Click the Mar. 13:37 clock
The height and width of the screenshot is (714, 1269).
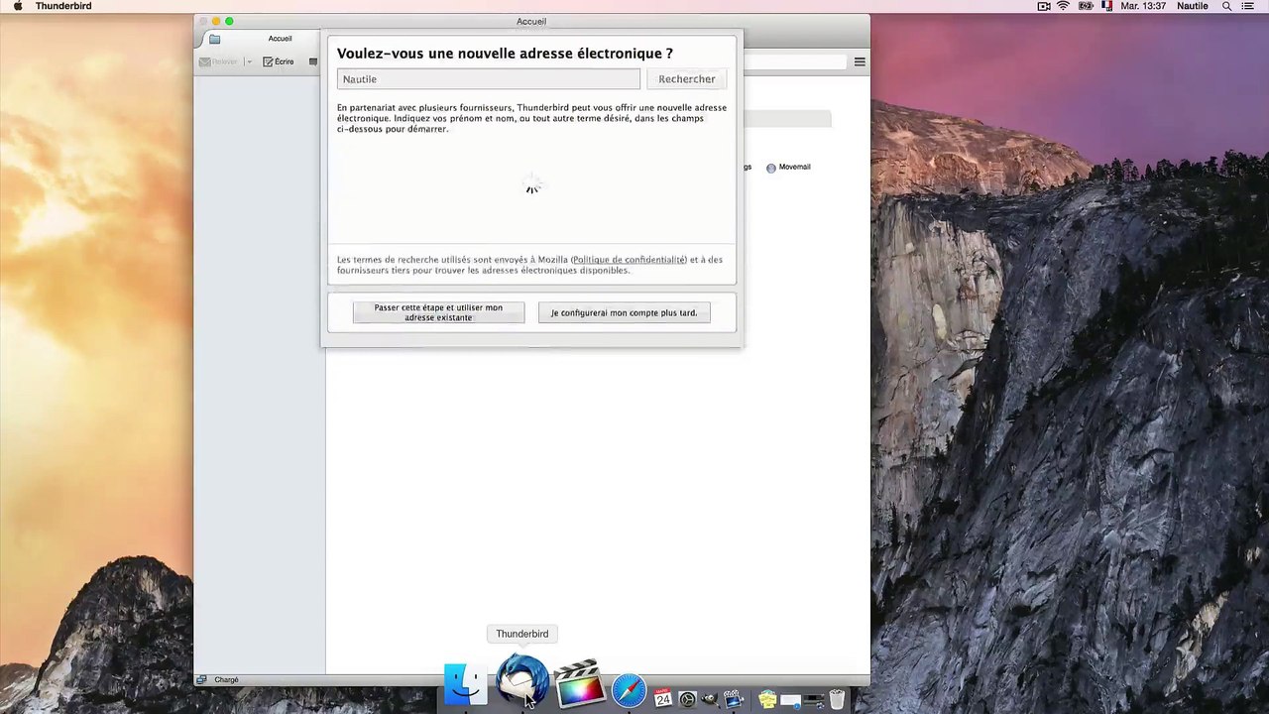pos(1143,6)
